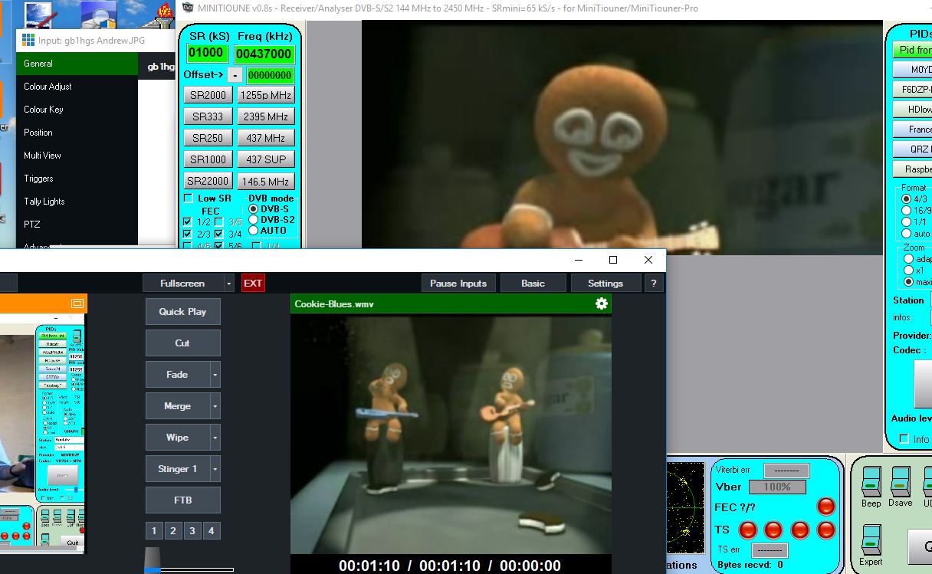
Task: Toggle the Offset minus sign button
Action: click(x=235, y=75)
